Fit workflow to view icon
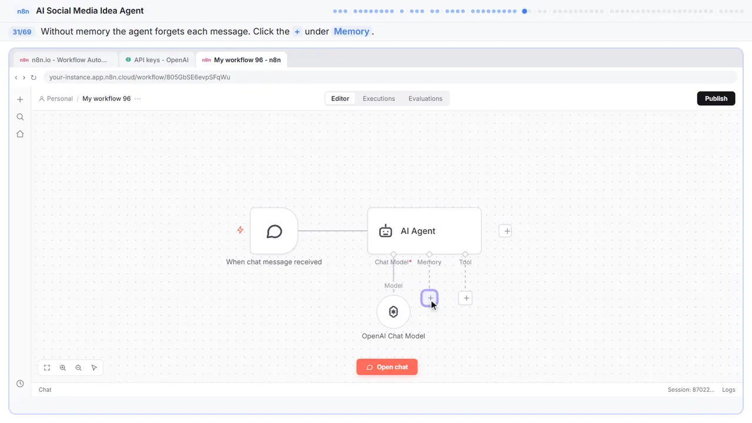752x423 pixels. tap(47, 368)
